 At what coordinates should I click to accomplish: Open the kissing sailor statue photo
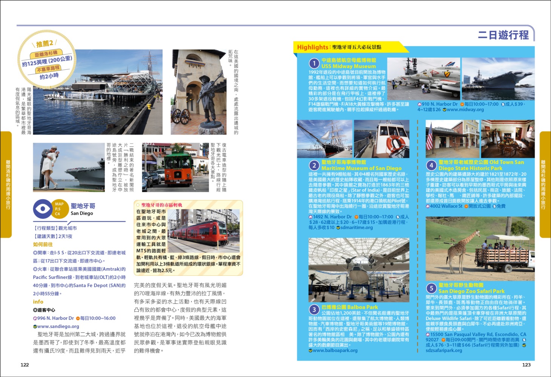(x=69, y=167)
